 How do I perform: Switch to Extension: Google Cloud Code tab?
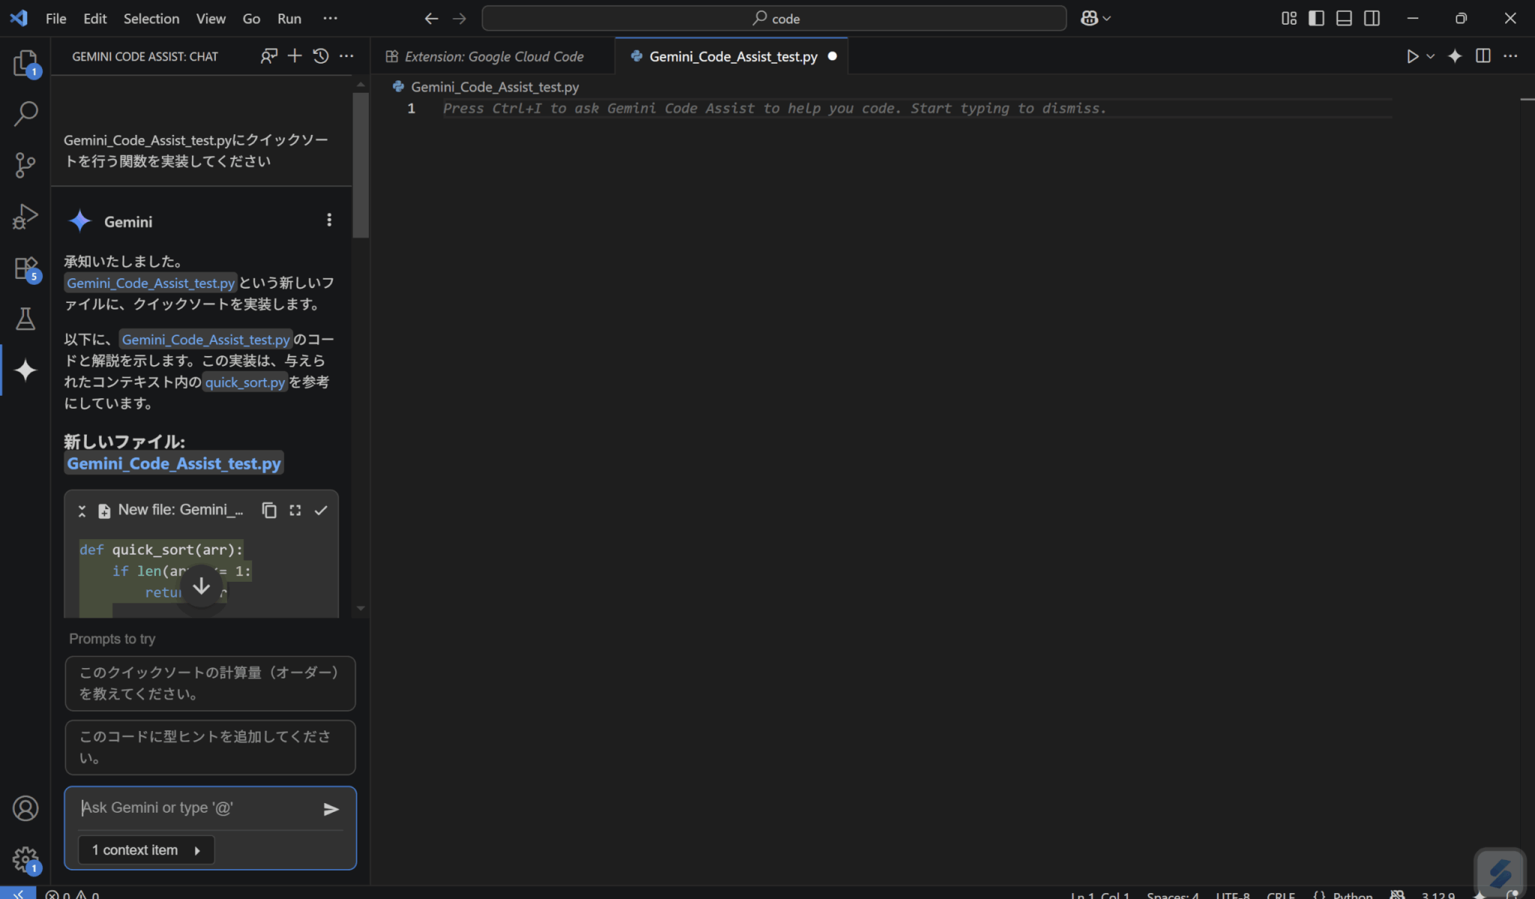[x=493, y=56]
